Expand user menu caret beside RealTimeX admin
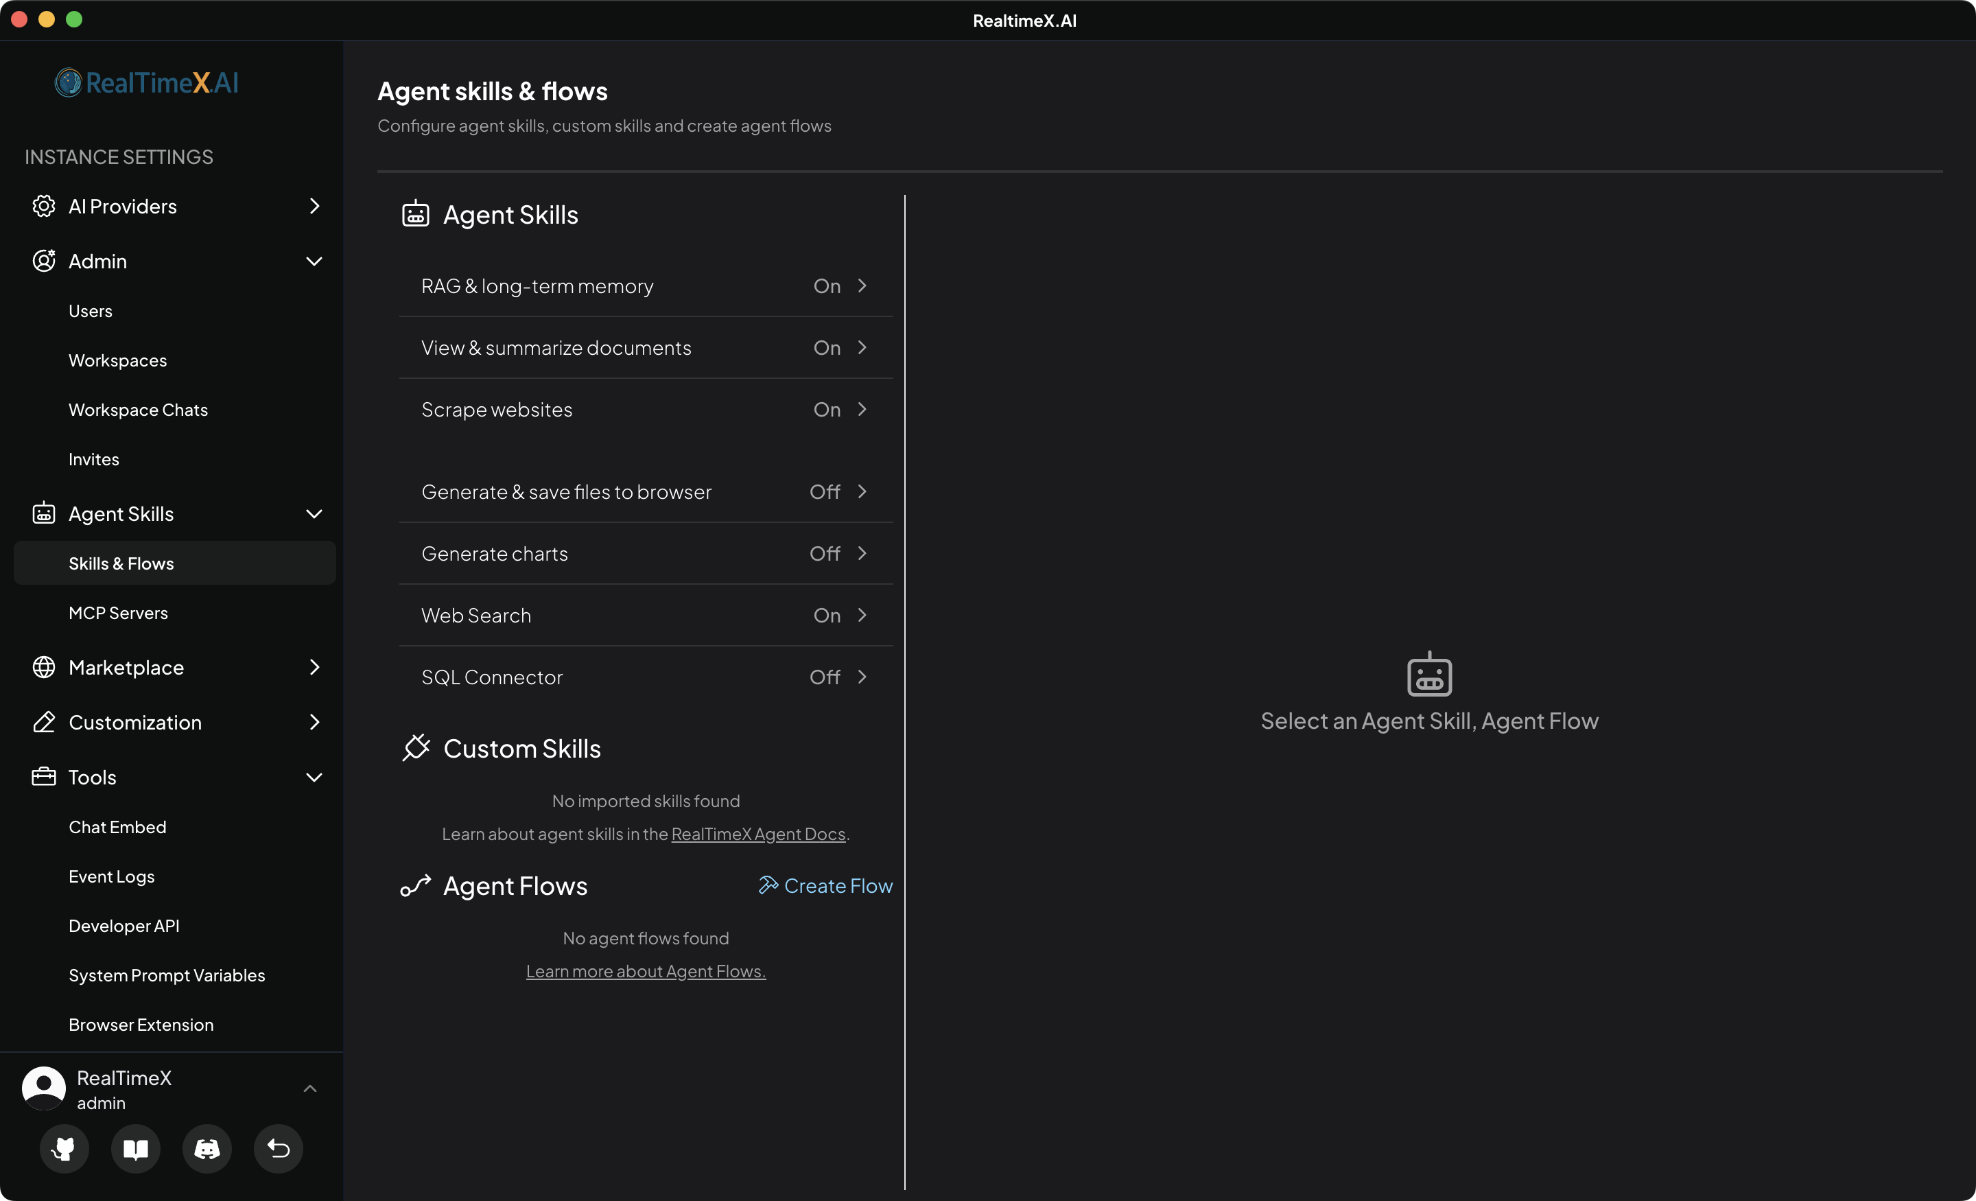The image size is (1976, 1201). pyautogui.click(x=310, y=1088)
